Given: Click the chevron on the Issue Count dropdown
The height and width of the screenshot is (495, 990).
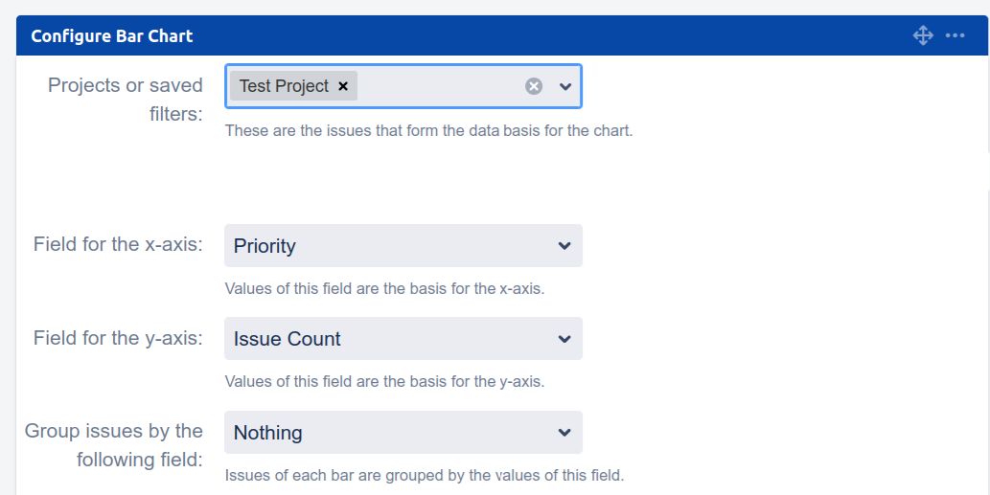Looking at the screenshot, I should point(564,339).
